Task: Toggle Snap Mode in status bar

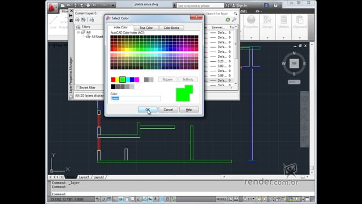Action: (x=103, y=199)
